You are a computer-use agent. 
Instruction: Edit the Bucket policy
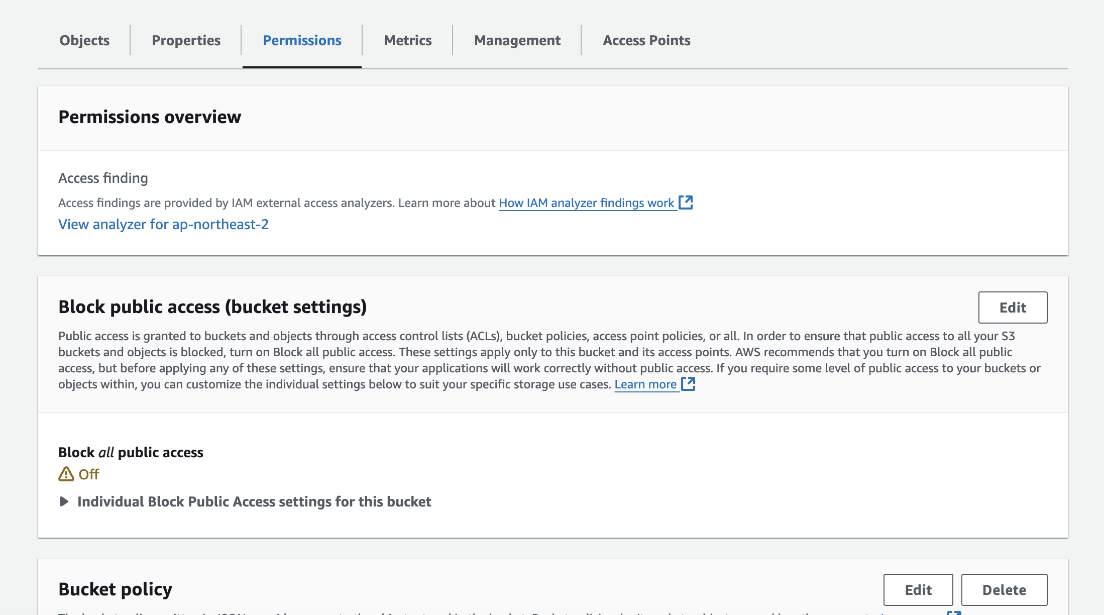918,590
